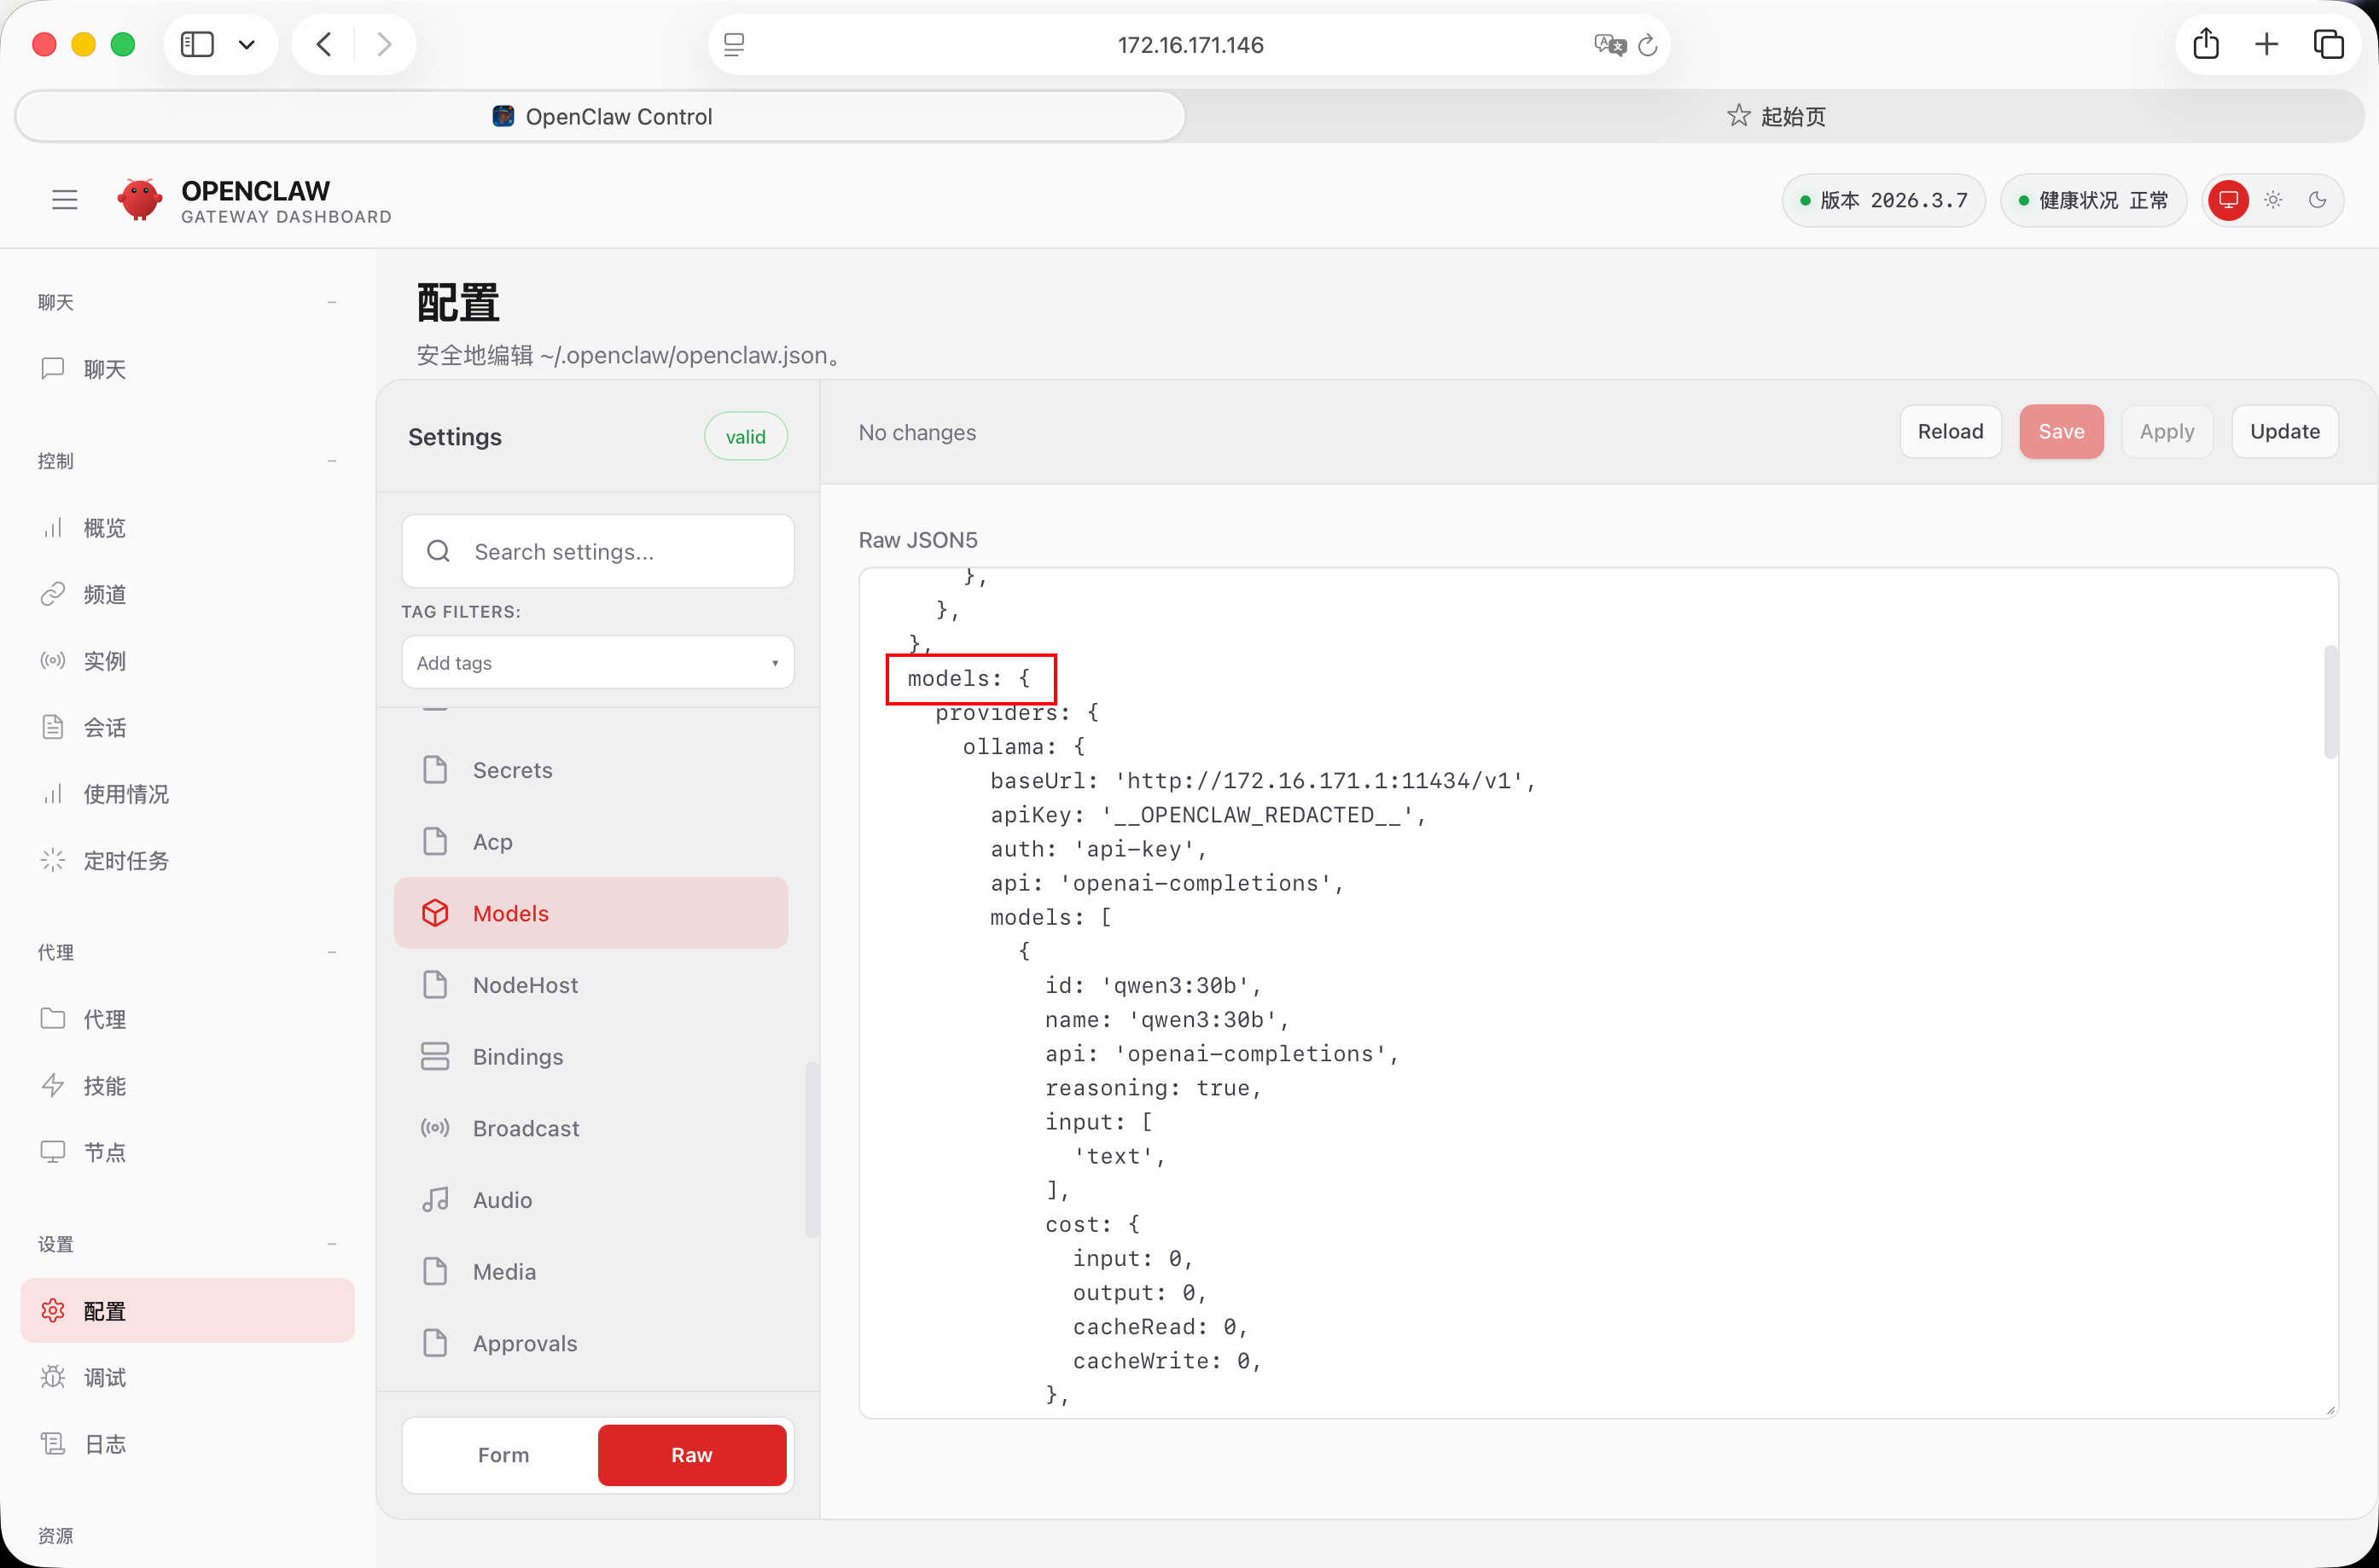Collapse the 代理 sidebar section
The height and width of the screenshot is (1568, 2379).
331,952
